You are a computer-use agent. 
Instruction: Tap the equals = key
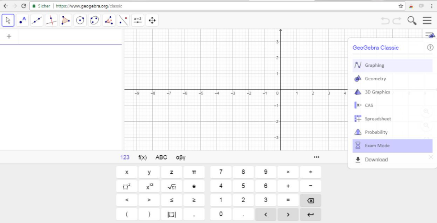coord(288,200)
